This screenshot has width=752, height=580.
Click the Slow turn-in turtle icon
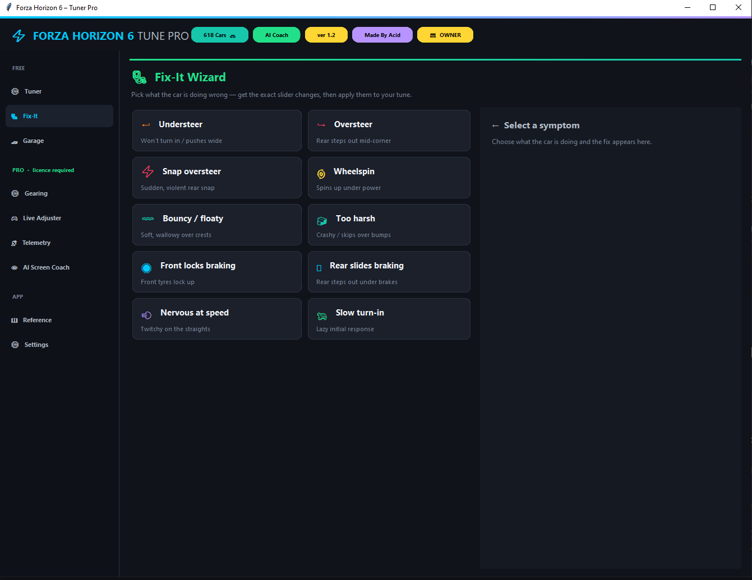[x=322, y=316]
